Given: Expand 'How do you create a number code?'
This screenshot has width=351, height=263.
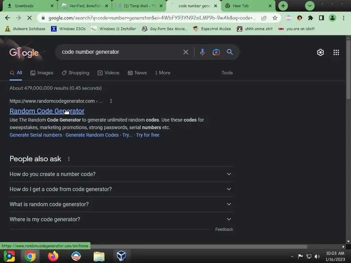Looking at the screenshot, I should 121,174.
